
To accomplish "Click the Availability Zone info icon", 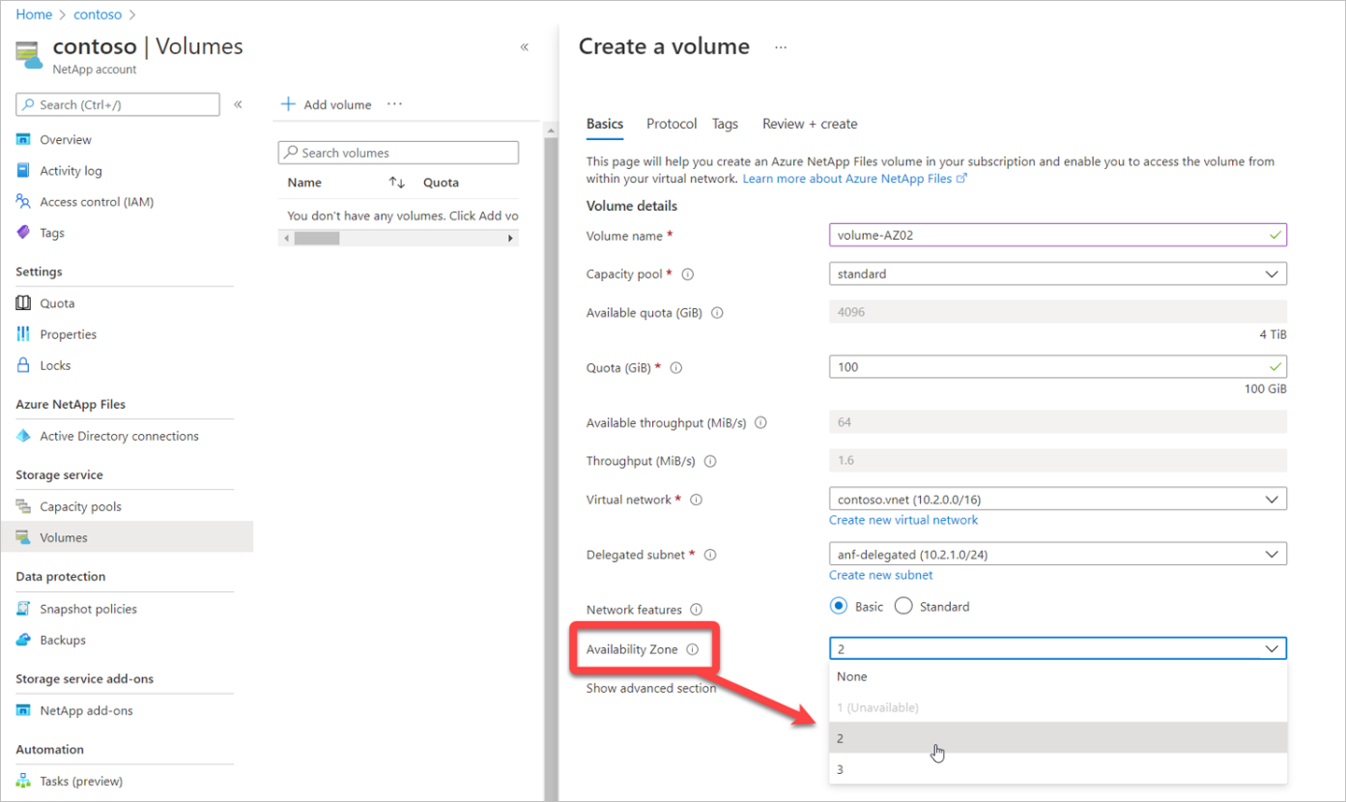I will point(692,649).
